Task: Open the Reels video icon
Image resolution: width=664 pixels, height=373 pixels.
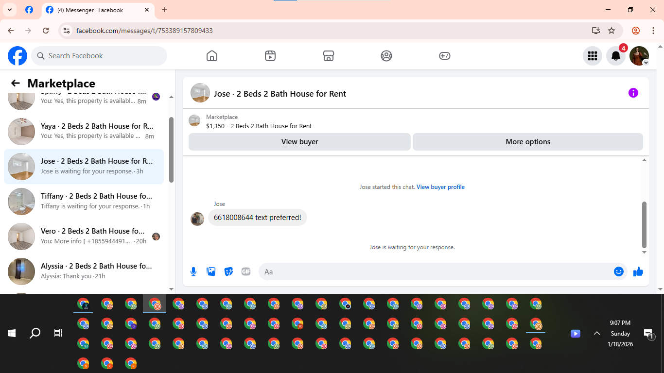Action: tap(270, 56)
